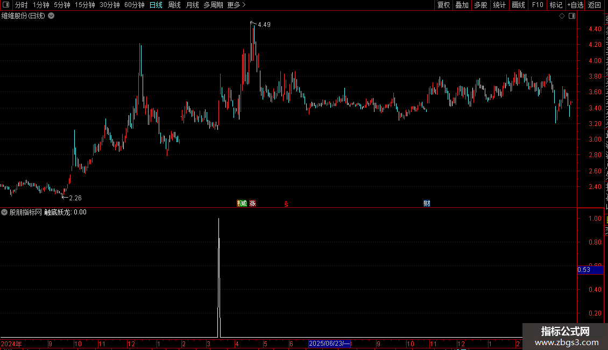Select the 日线 daily tab

(x=156, y=5)
